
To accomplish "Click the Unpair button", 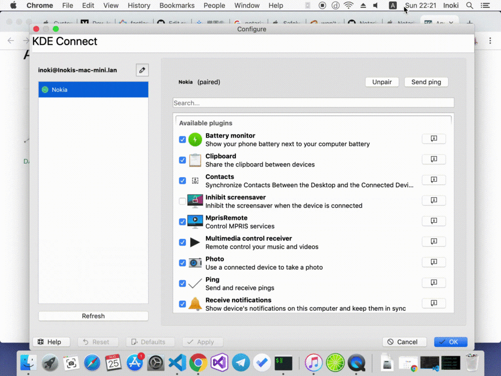I will [x=382, y=82].
